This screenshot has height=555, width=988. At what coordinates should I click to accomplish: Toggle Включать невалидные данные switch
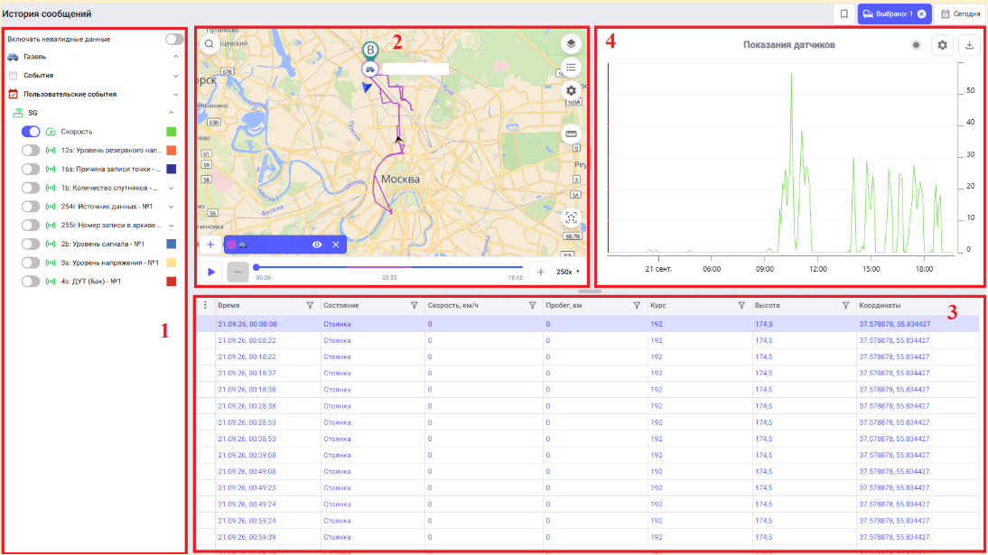click(x=174, y=39)
